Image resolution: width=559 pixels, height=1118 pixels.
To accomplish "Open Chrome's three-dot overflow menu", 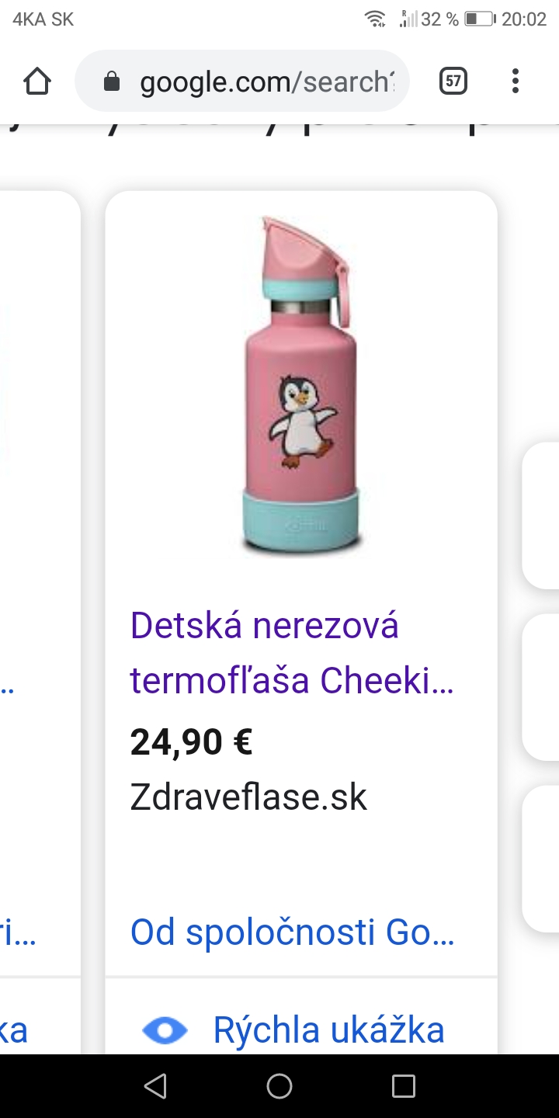I will click(x=515, y=81).
